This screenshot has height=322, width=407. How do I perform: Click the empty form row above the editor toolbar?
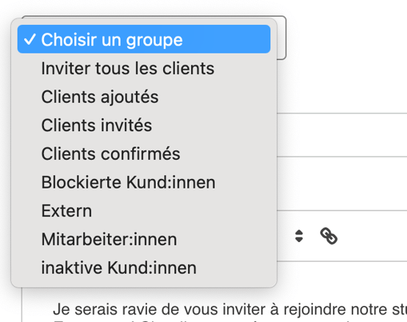pyautogui.click(x=342, y=183)
